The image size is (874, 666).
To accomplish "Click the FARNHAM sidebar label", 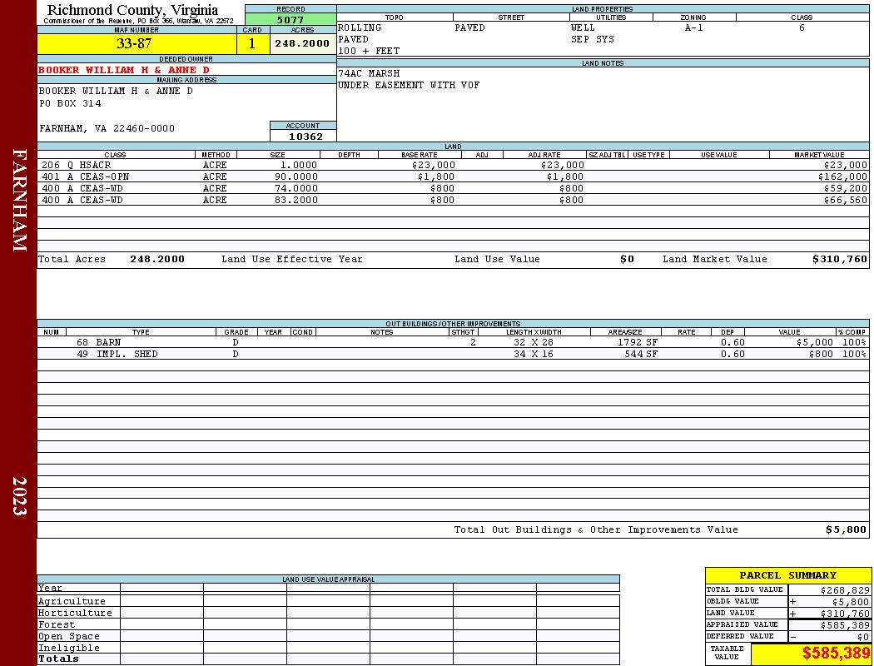I will point(19,200).
